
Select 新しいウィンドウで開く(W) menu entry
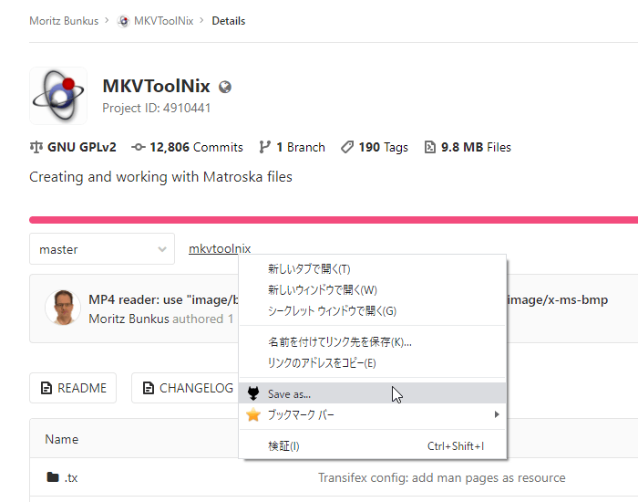[372, 290]
